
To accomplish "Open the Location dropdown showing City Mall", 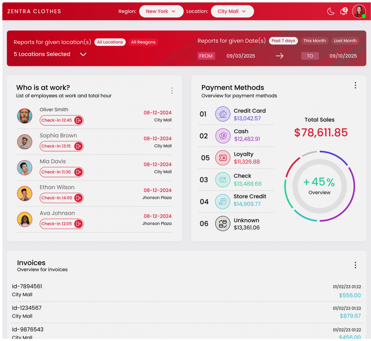I will click(232, 11).
